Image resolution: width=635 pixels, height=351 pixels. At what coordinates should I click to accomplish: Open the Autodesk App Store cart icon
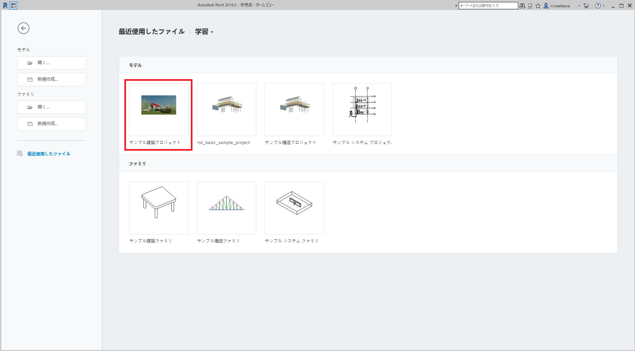tap(586, 6)
